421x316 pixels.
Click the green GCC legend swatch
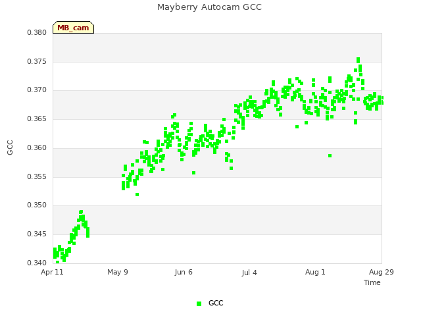(x=199, y=303)
